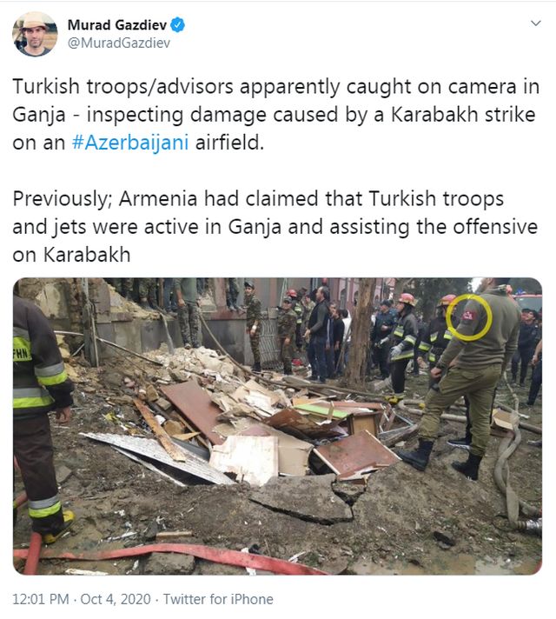Open the attached tweet photo
This screenshot has width=556, height=619.
click(277, 426)
